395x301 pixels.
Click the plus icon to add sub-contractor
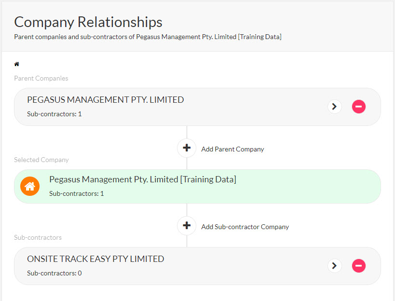coord(187,226)
